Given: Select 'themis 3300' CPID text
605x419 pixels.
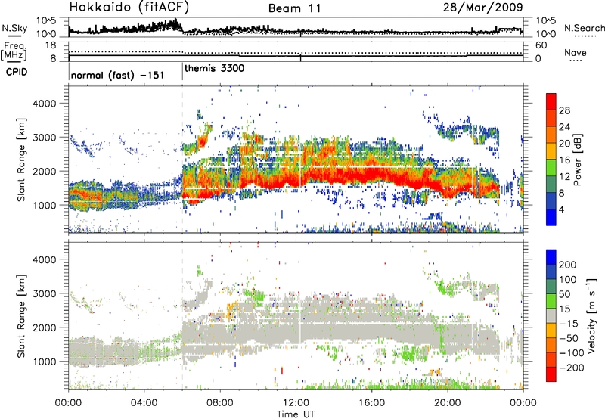Looking at the screenshot, I should 214,68.
